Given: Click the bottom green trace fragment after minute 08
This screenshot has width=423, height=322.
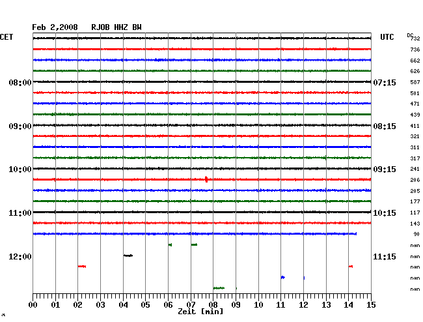Looking at the screenshot, I should tap(219, 288).
